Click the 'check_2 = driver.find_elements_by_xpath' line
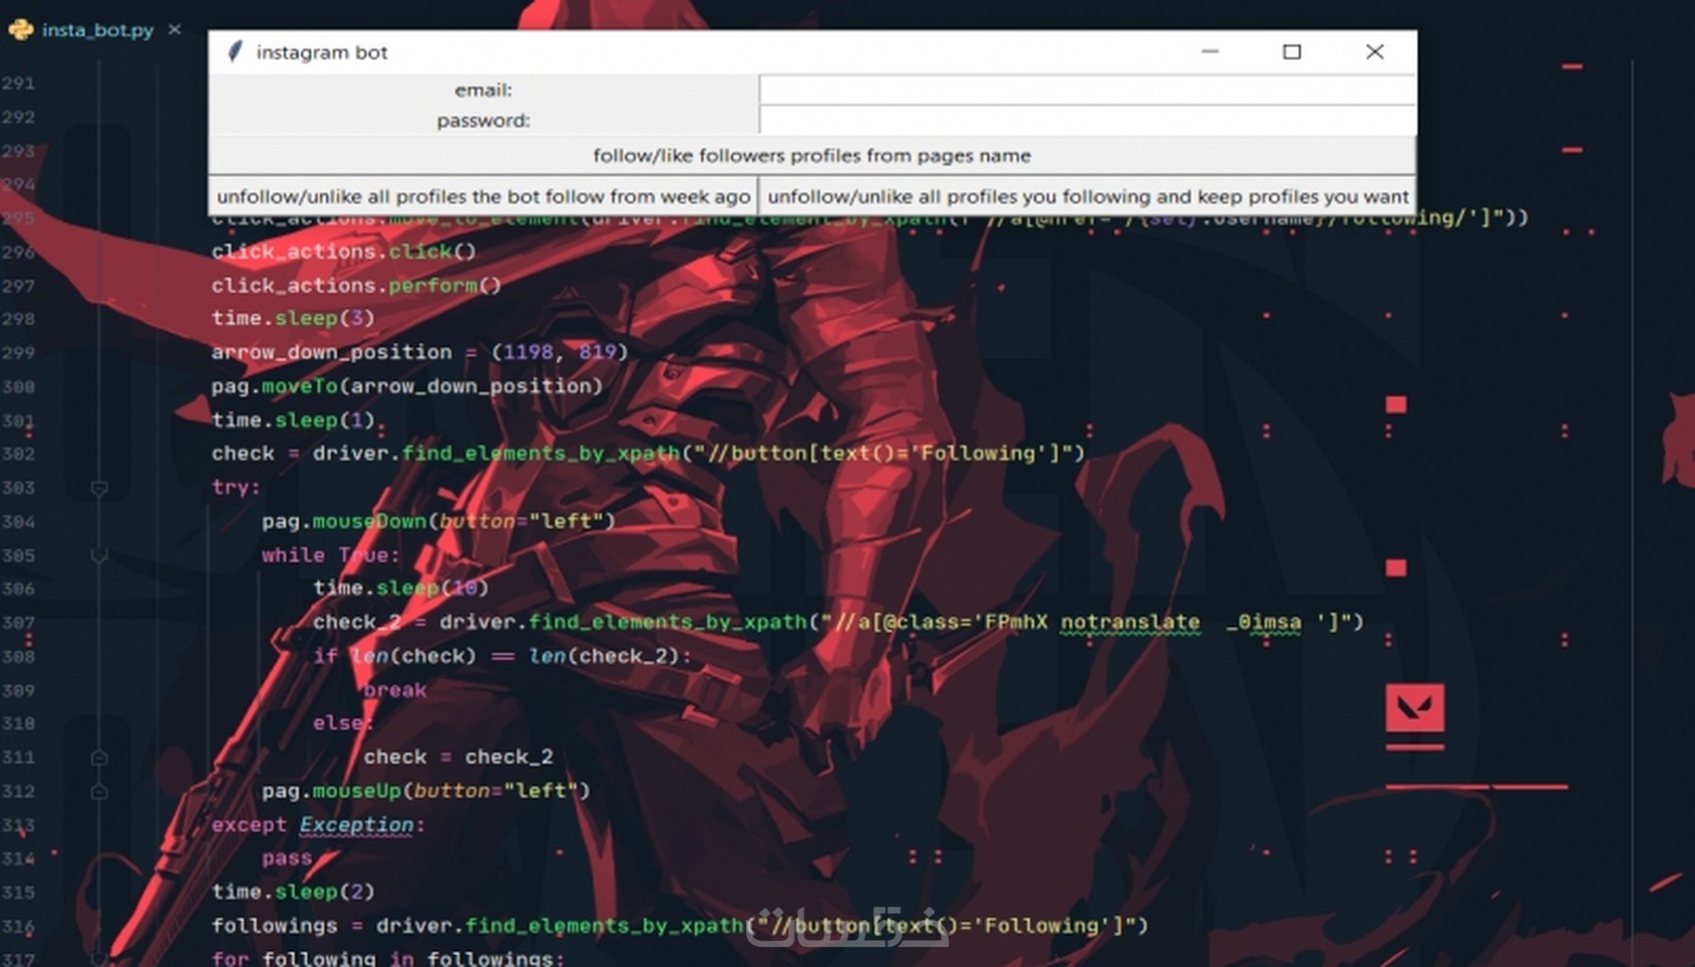This screenshot has width=1695, height=967. pos(838,622)
